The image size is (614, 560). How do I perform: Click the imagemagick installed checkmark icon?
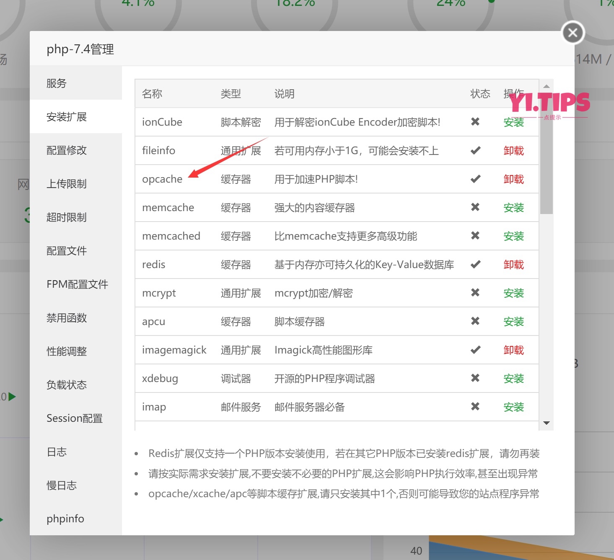pos(475,350)
